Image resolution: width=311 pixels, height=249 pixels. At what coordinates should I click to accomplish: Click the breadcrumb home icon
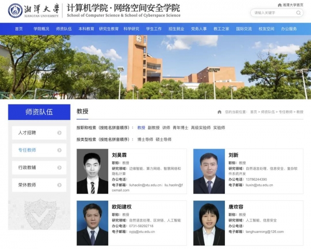(x=220, y=112)
